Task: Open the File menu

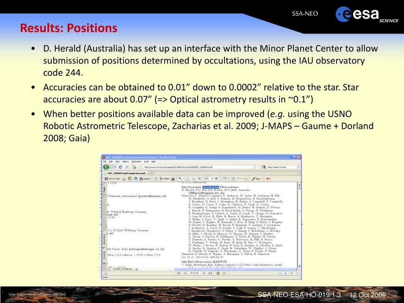Action: click(105, 161)
